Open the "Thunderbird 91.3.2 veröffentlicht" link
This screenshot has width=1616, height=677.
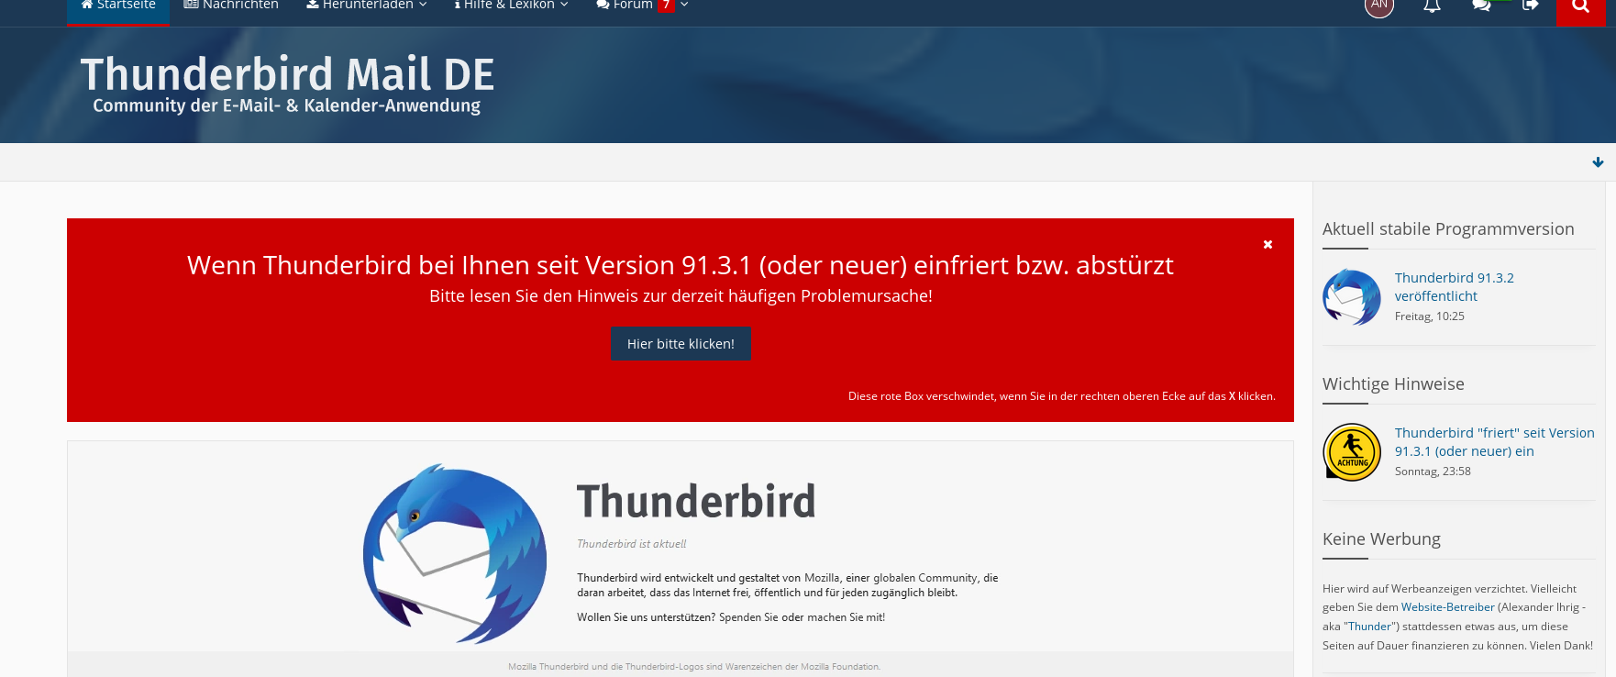[x=1455, y=287]
